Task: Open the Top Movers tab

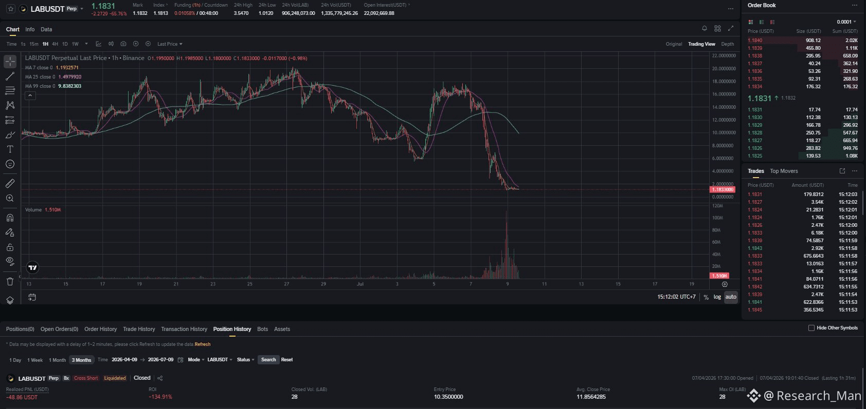Action: pyautogui.click(x=784, y=171)
